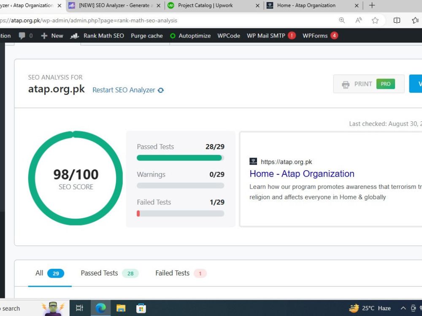Click the green PRO badge
422x316 pixels.
385,84
